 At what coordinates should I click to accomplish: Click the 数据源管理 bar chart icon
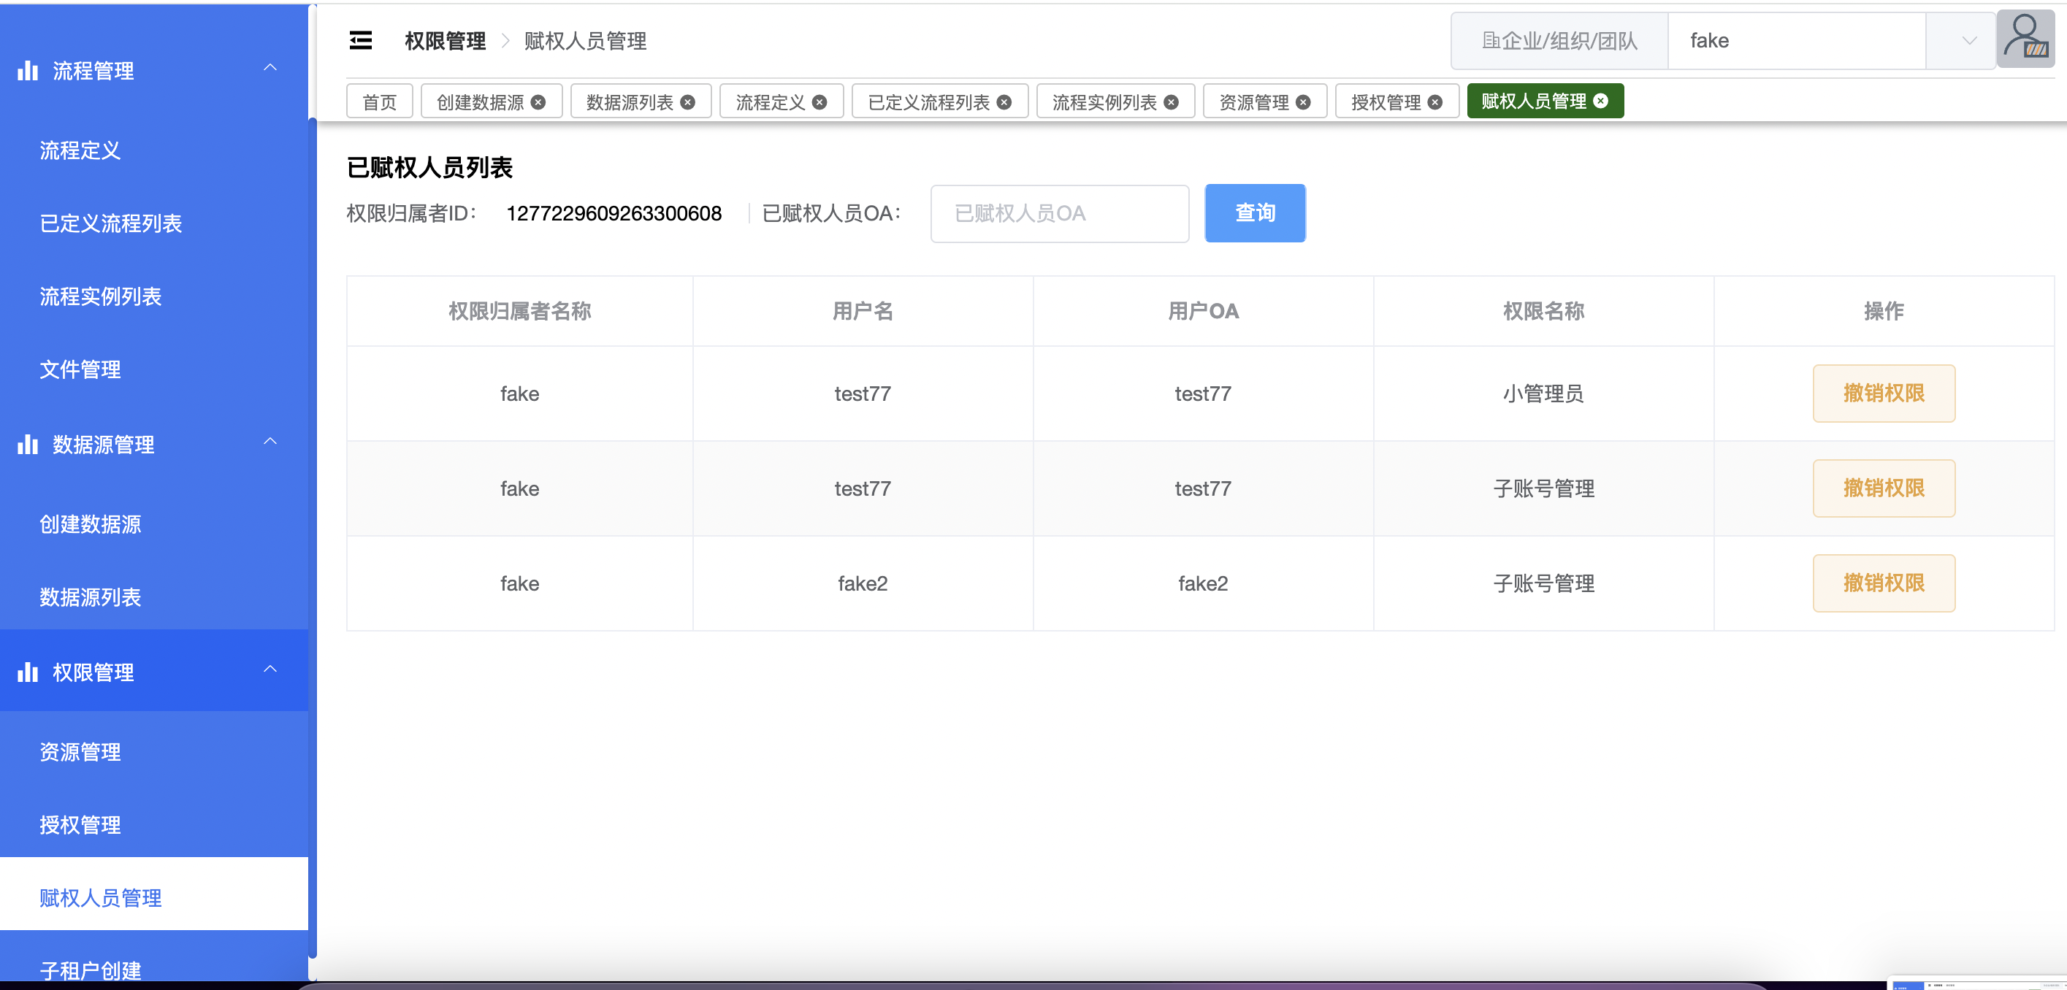28,445
